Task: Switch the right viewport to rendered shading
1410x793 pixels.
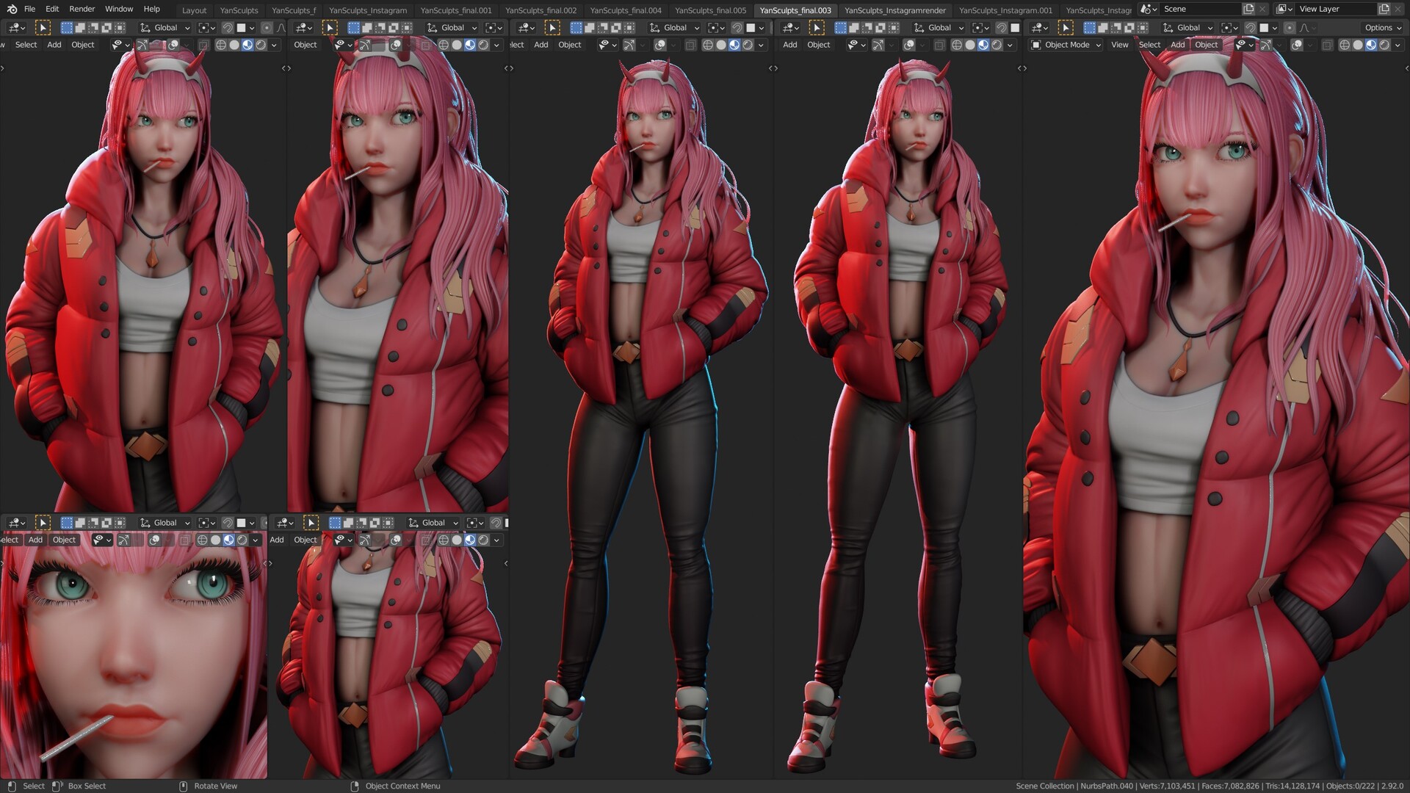Action: point(1384,45)
